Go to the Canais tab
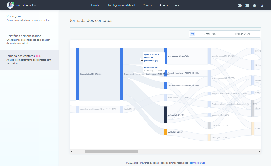This screenshot has height=166, width=271. coord(147,5)
